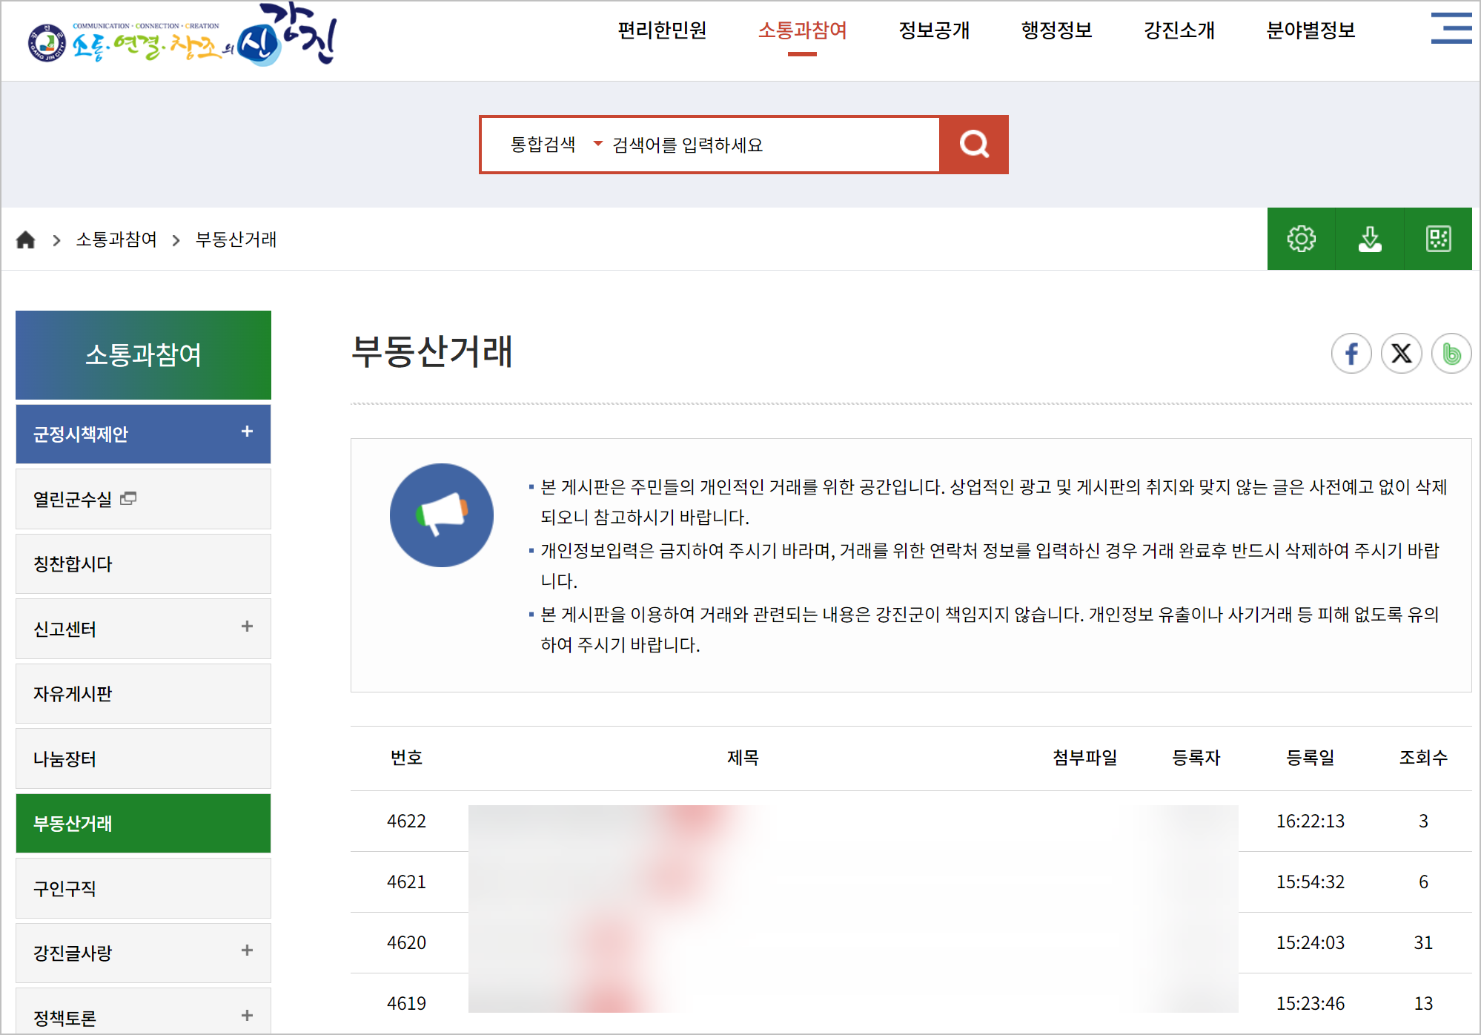Click the Gangjin site logo

tap(182, 37)
